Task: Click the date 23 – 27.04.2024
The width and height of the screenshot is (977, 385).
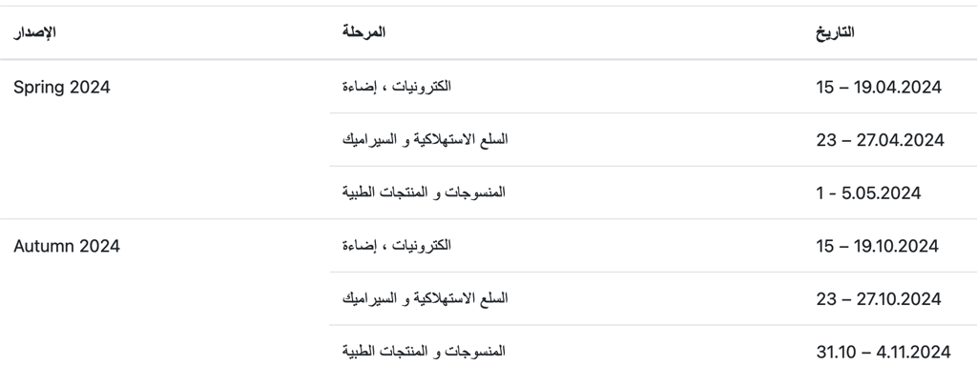Action: (x=880, y=140)
